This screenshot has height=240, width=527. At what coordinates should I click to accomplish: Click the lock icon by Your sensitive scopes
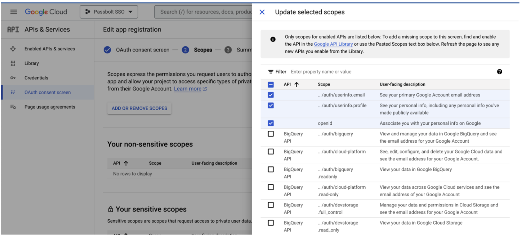click(111, 209)
